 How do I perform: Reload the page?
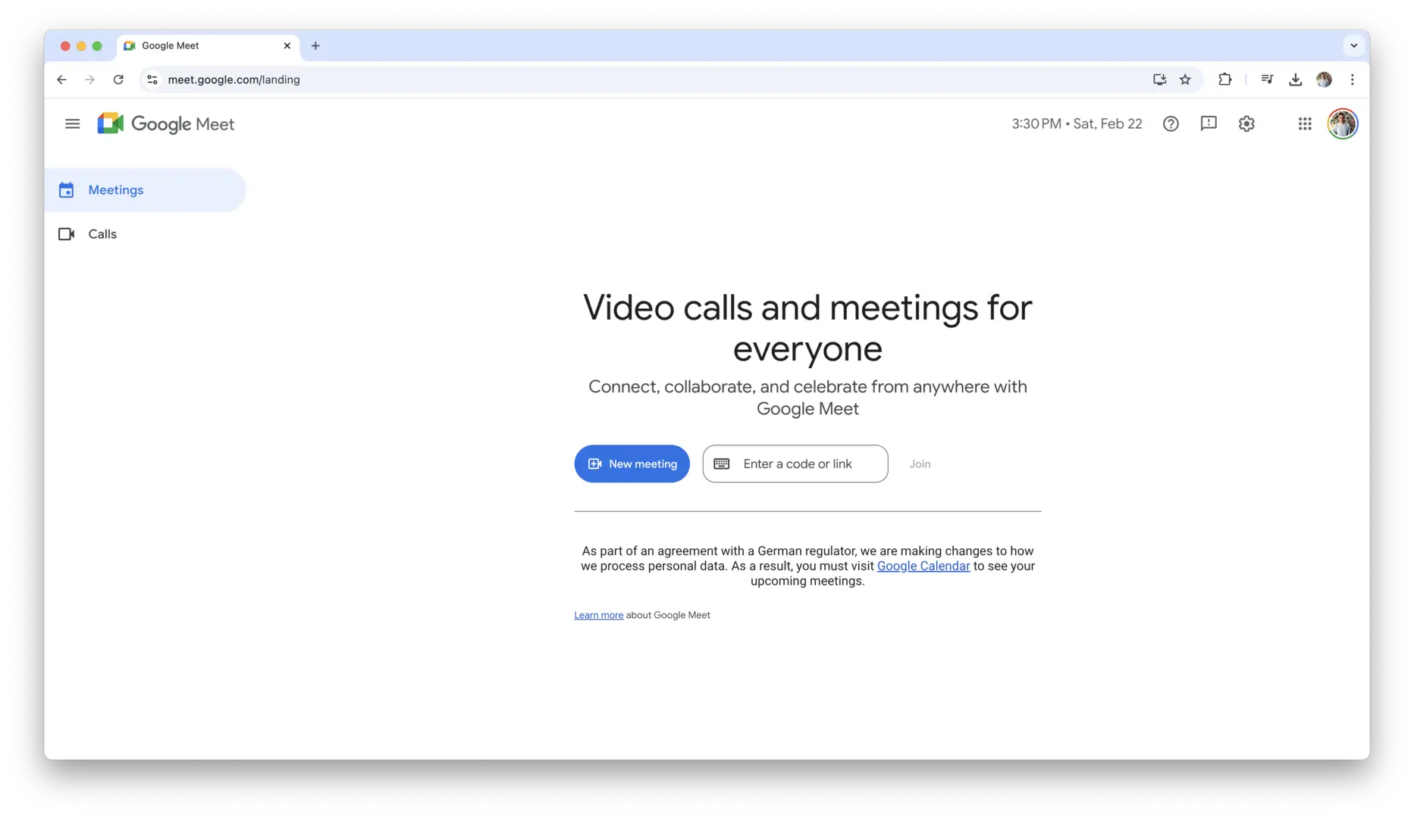[x=118, y=80]
